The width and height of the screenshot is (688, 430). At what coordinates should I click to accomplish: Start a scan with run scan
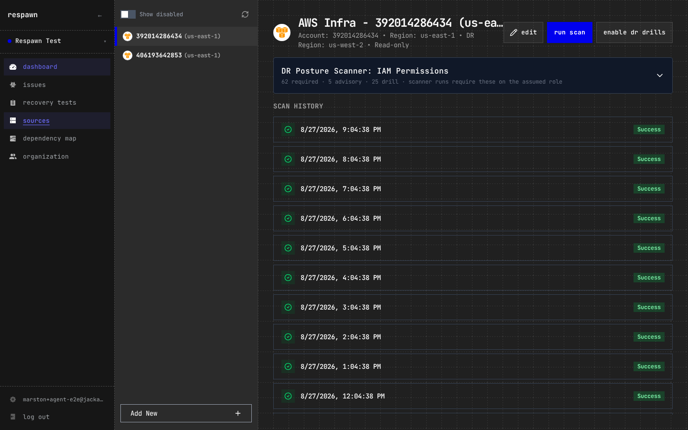[x=570, y=32]
